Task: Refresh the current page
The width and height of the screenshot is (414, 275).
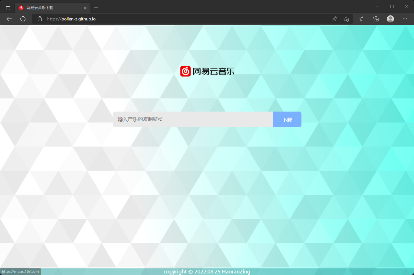Action: 23,19
